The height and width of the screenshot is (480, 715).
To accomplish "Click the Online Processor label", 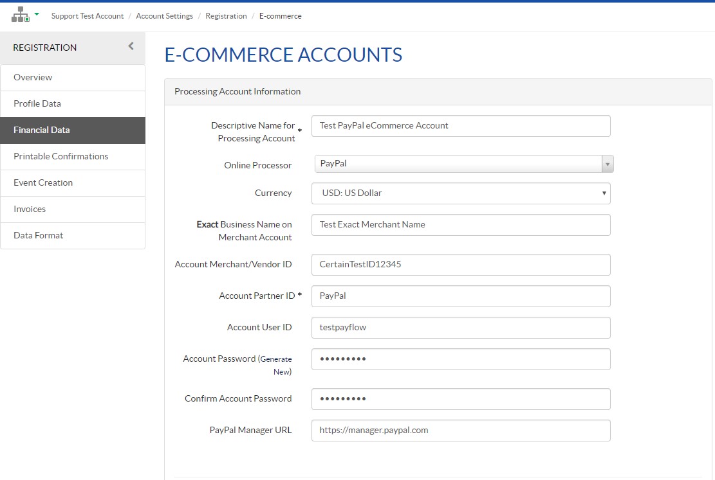I will pos(257,165).
